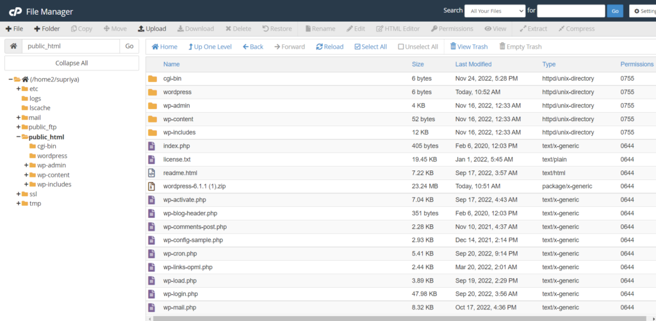Open the All Your Files search dropdown
This screenshot has width=656, height=321.
click(495, 11)
